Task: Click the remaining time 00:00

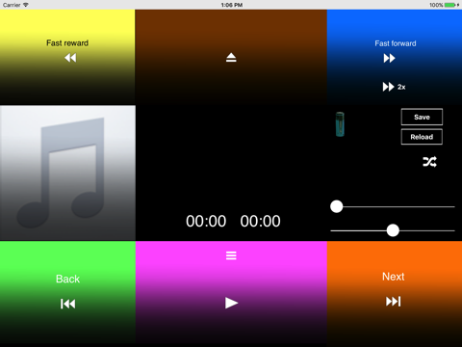Action: (260, 221)
